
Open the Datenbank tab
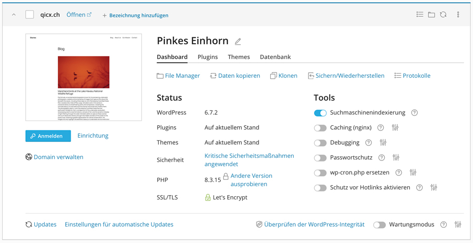point(275,57)
